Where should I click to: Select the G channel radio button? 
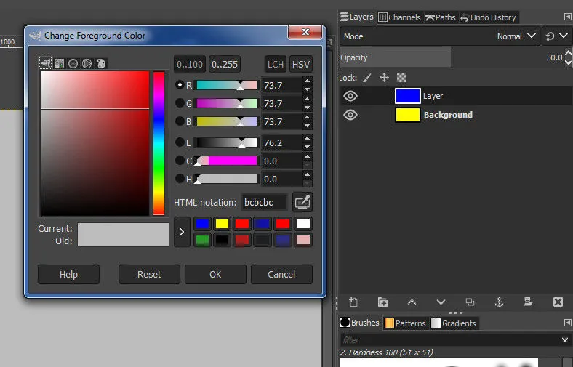(180, 103)
